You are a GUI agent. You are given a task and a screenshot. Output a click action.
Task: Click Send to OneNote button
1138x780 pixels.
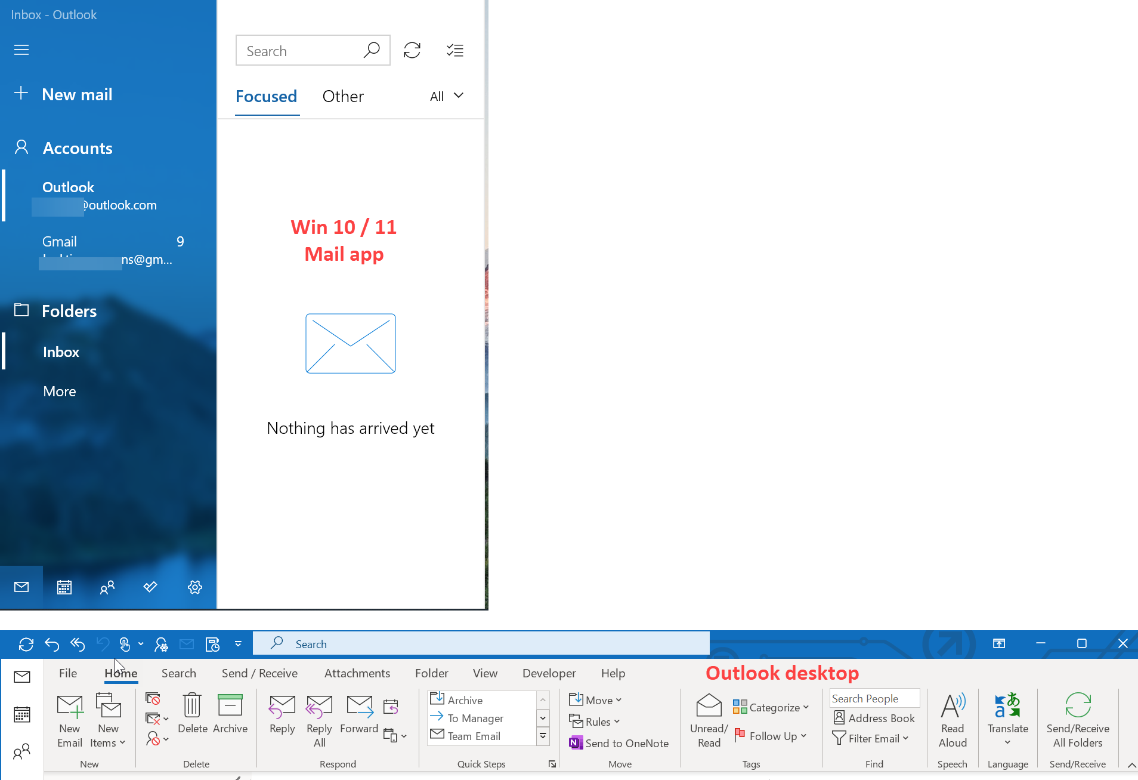coord(619,743)
